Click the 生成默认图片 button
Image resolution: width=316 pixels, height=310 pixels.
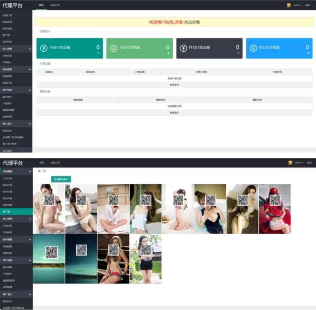point(61,179)
